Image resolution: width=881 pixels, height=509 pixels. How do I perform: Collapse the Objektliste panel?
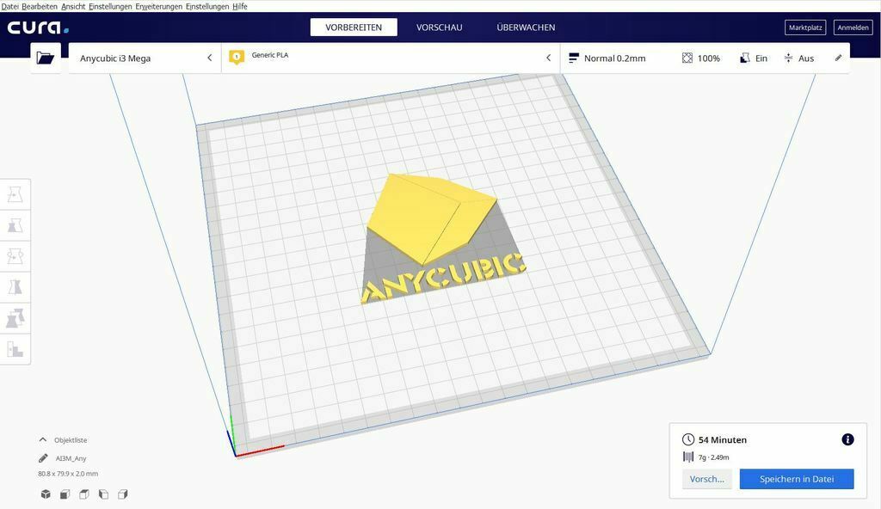tap(41, 439)
